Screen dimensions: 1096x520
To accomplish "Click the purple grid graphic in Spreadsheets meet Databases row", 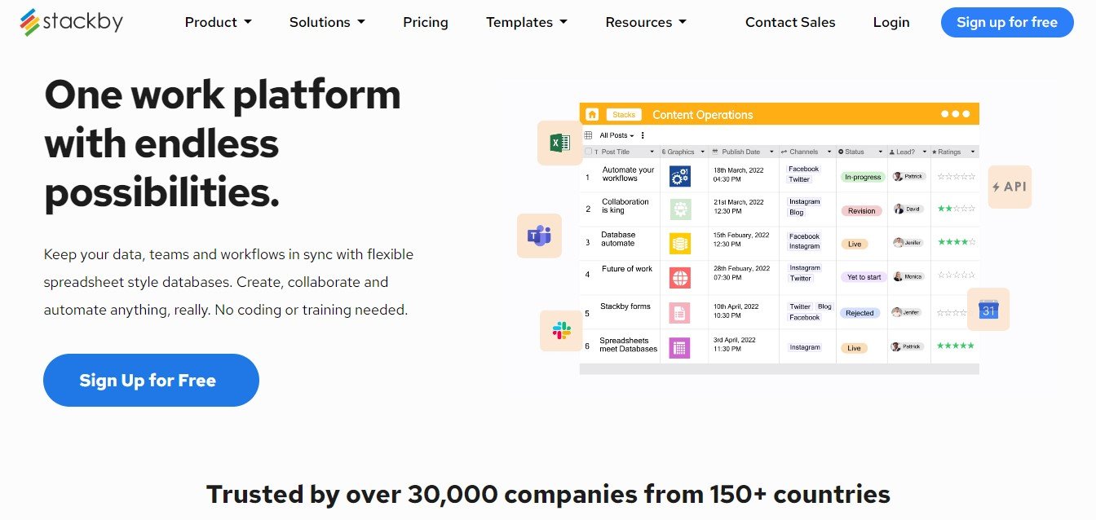I will (680, 348).
